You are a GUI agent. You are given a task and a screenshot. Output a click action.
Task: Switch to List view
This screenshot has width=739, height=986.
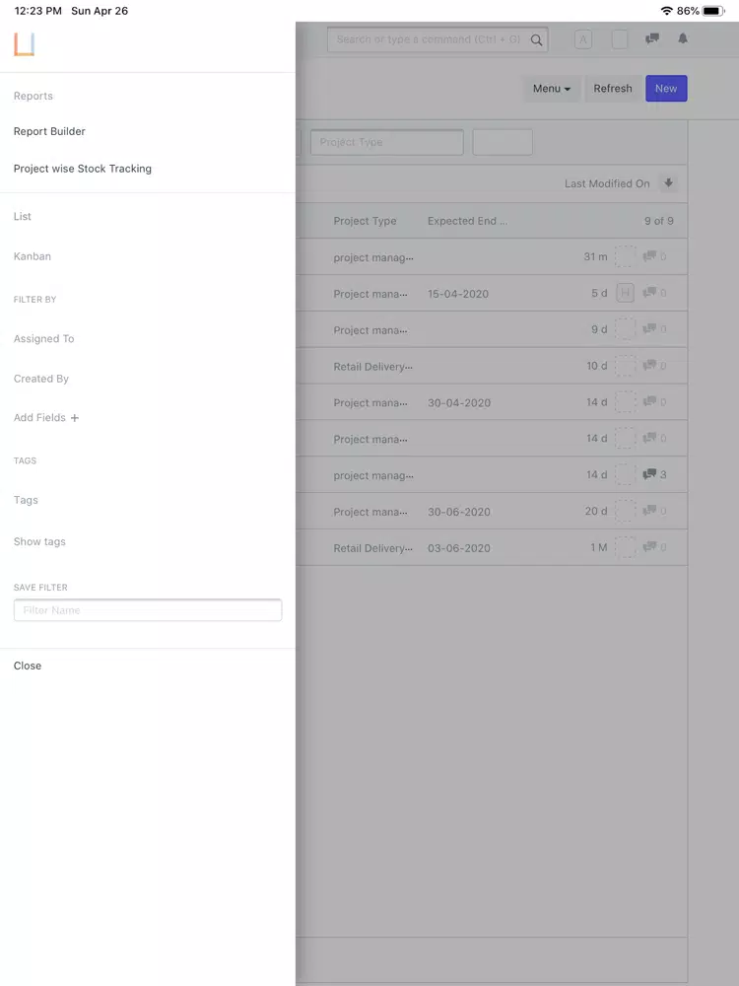(23, 216)
